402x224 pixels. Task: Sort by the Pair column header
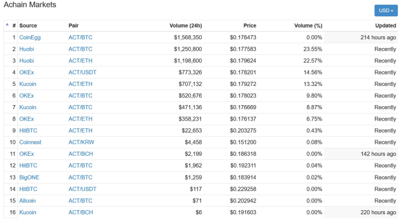point(73,25)
